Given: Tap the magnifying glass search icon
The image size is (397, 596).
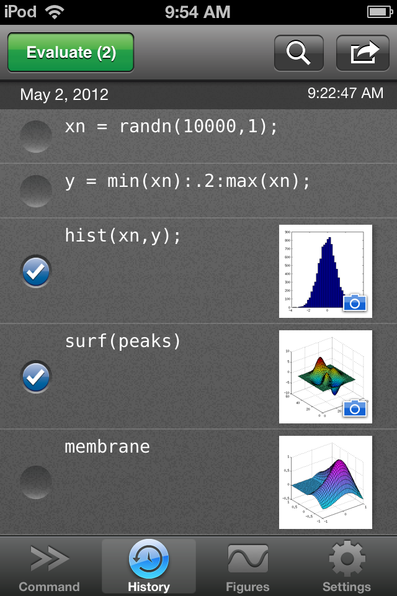Looking at the screenshot, I should click(x=298, y=53).
